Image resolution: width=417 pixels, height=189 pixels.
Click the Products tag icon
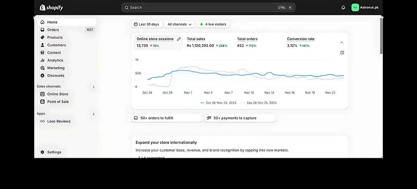(x=42, y=37)
